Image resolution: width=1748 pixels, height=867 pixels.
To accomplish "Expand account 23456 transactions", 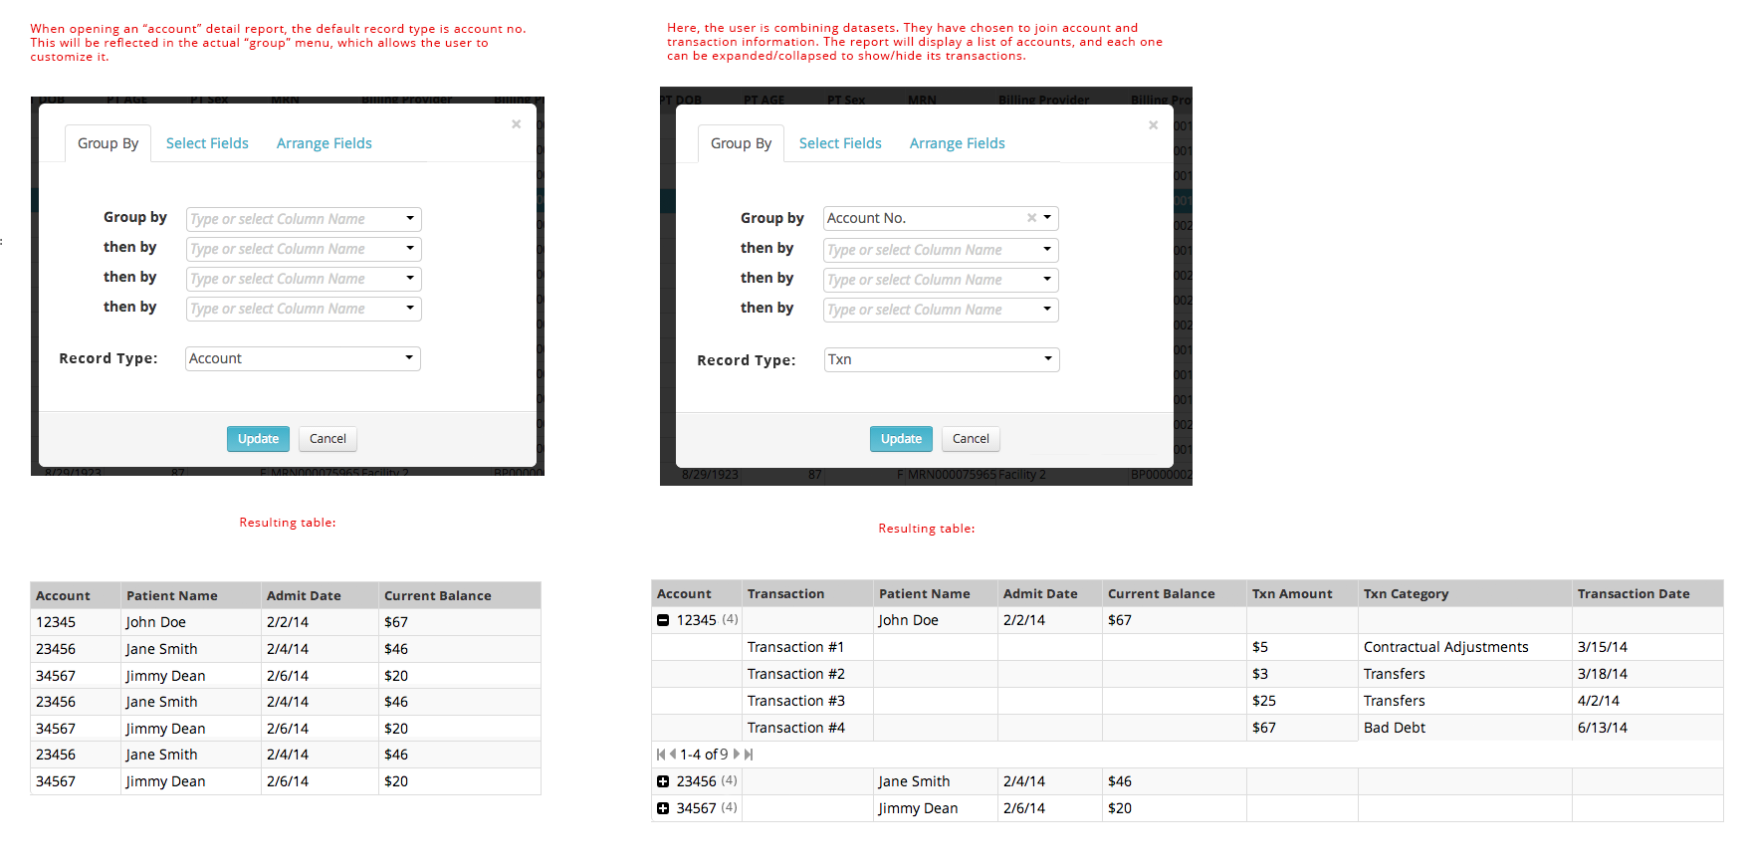I will pyautogui.click(x=663, y=781).
